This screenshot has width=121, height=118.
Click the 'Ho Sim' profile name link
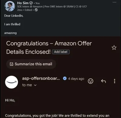[x=23, y=3]
